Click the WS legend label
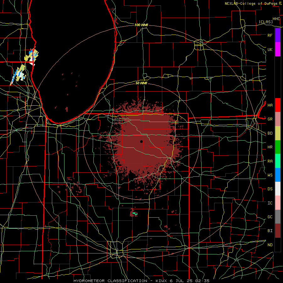283x283 pixels. 270,175
